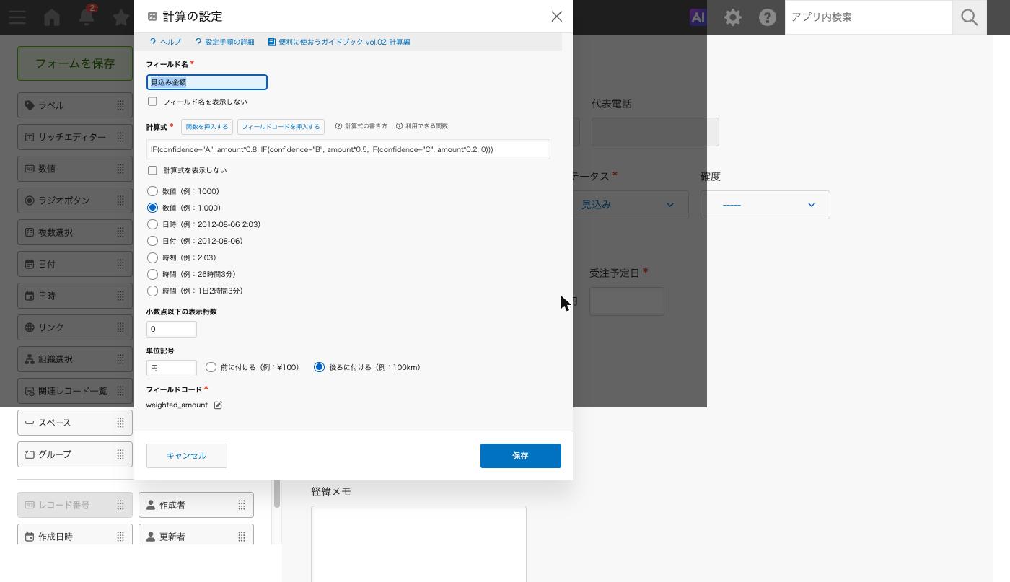Select 数値（例：1000）radio option
1010x582 pixels.
(x=152, y=191)
